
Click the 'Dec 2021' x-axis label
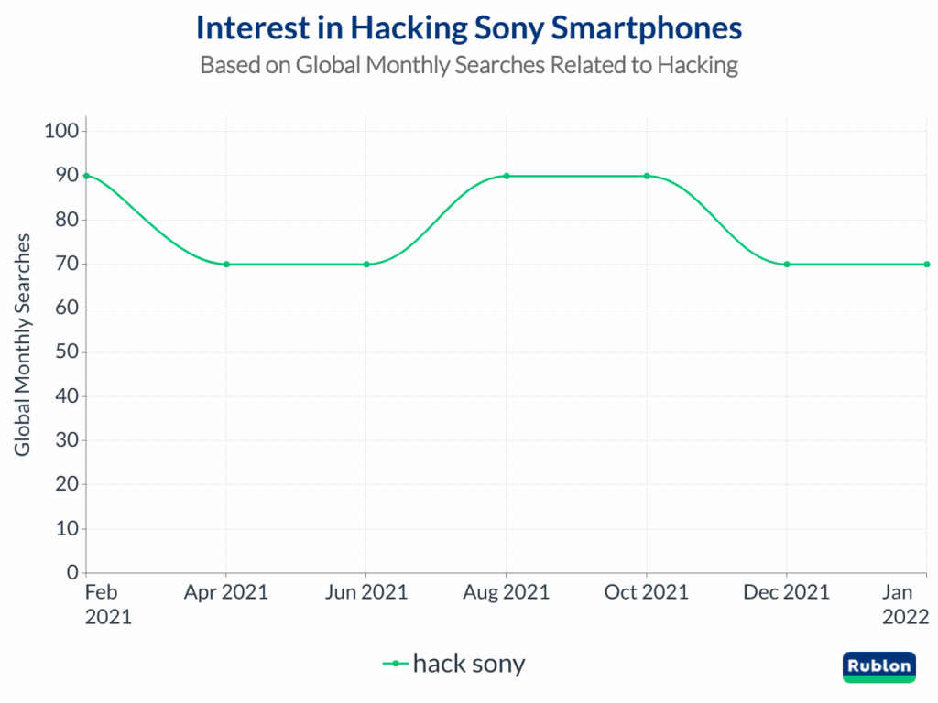pos(787,592)
